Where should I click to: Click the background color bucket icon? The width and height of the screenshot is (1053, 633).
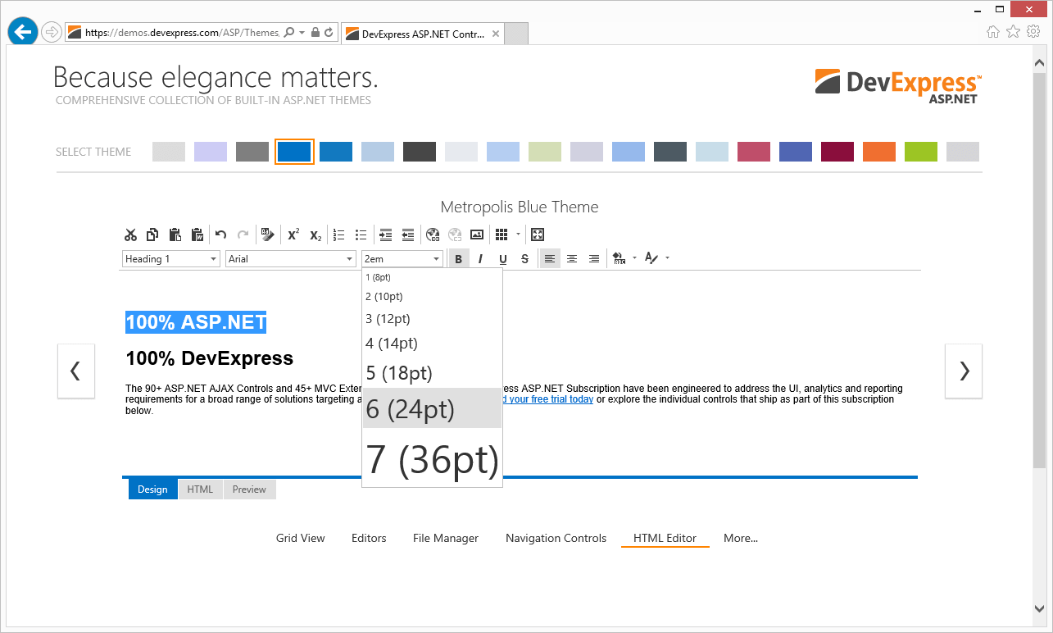pos(619,259)
